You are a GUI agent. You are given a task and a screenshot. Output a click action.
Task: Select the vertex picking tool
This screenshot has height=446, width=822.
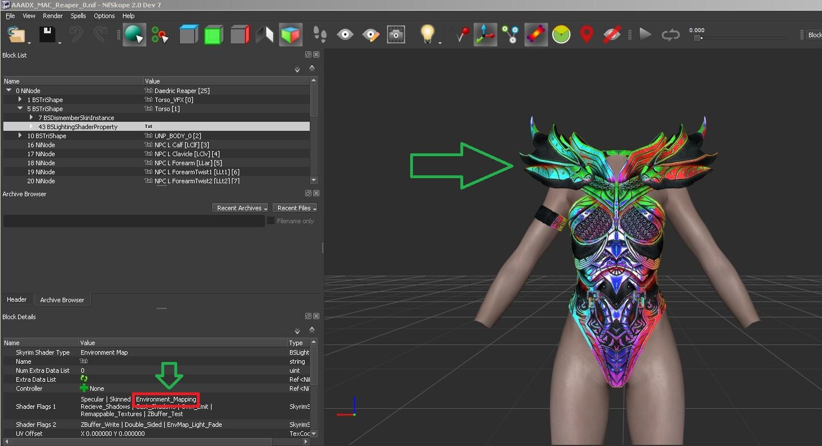point(160,35)
